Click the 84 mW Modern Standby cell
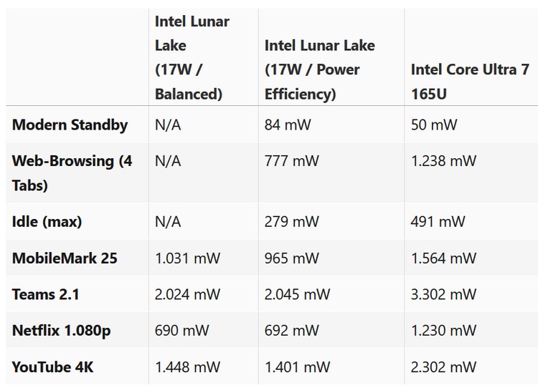Screen dimensions: 538x388 (288, 125)
